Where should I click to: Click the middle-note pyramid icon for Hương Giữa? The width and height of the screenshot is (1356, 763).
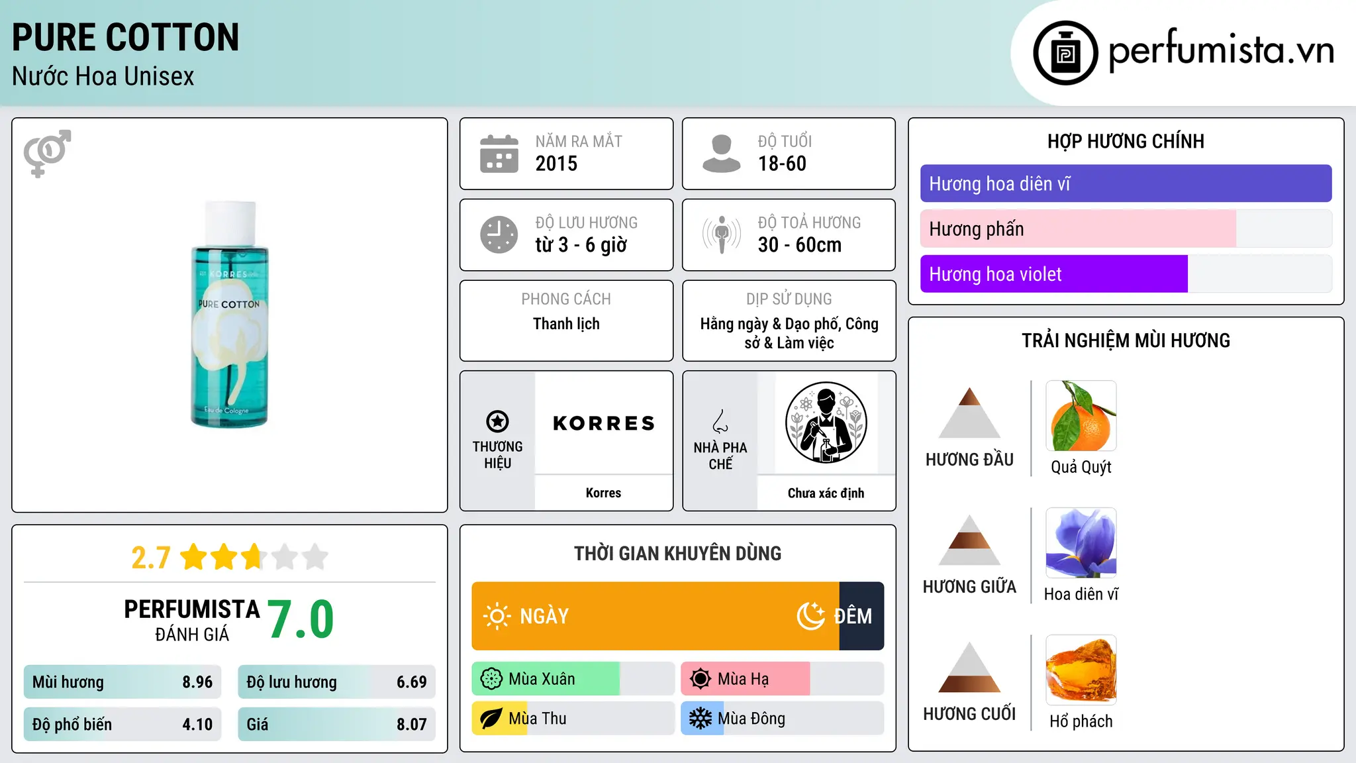tap(969, 540)
